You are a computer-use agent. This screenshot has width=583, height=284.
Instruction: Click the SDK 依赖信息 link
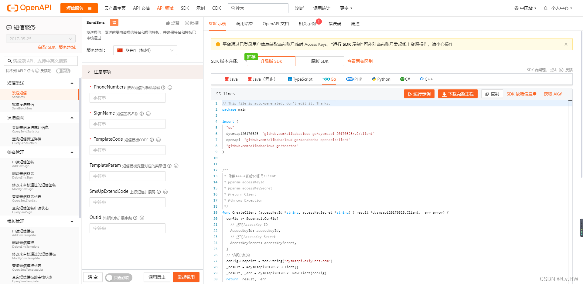[521, 94]
